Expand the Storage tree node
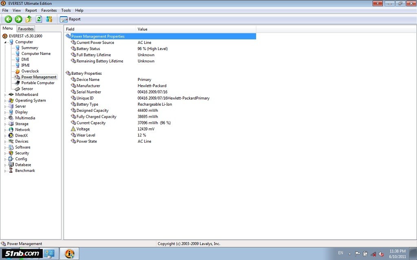 (6, 124)
